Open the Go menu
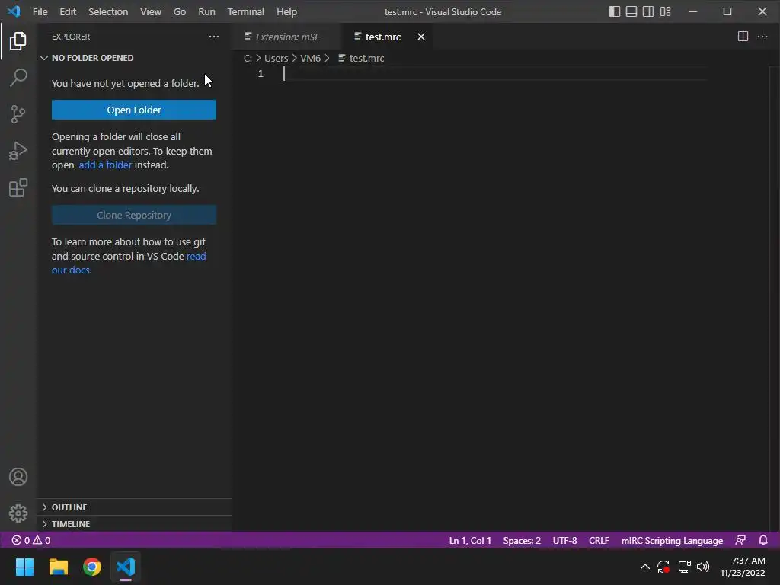Viewport: 780px width, 585px height. point(180,11)
